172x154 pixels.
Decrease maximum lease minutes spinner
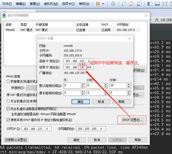coord(129,94)
